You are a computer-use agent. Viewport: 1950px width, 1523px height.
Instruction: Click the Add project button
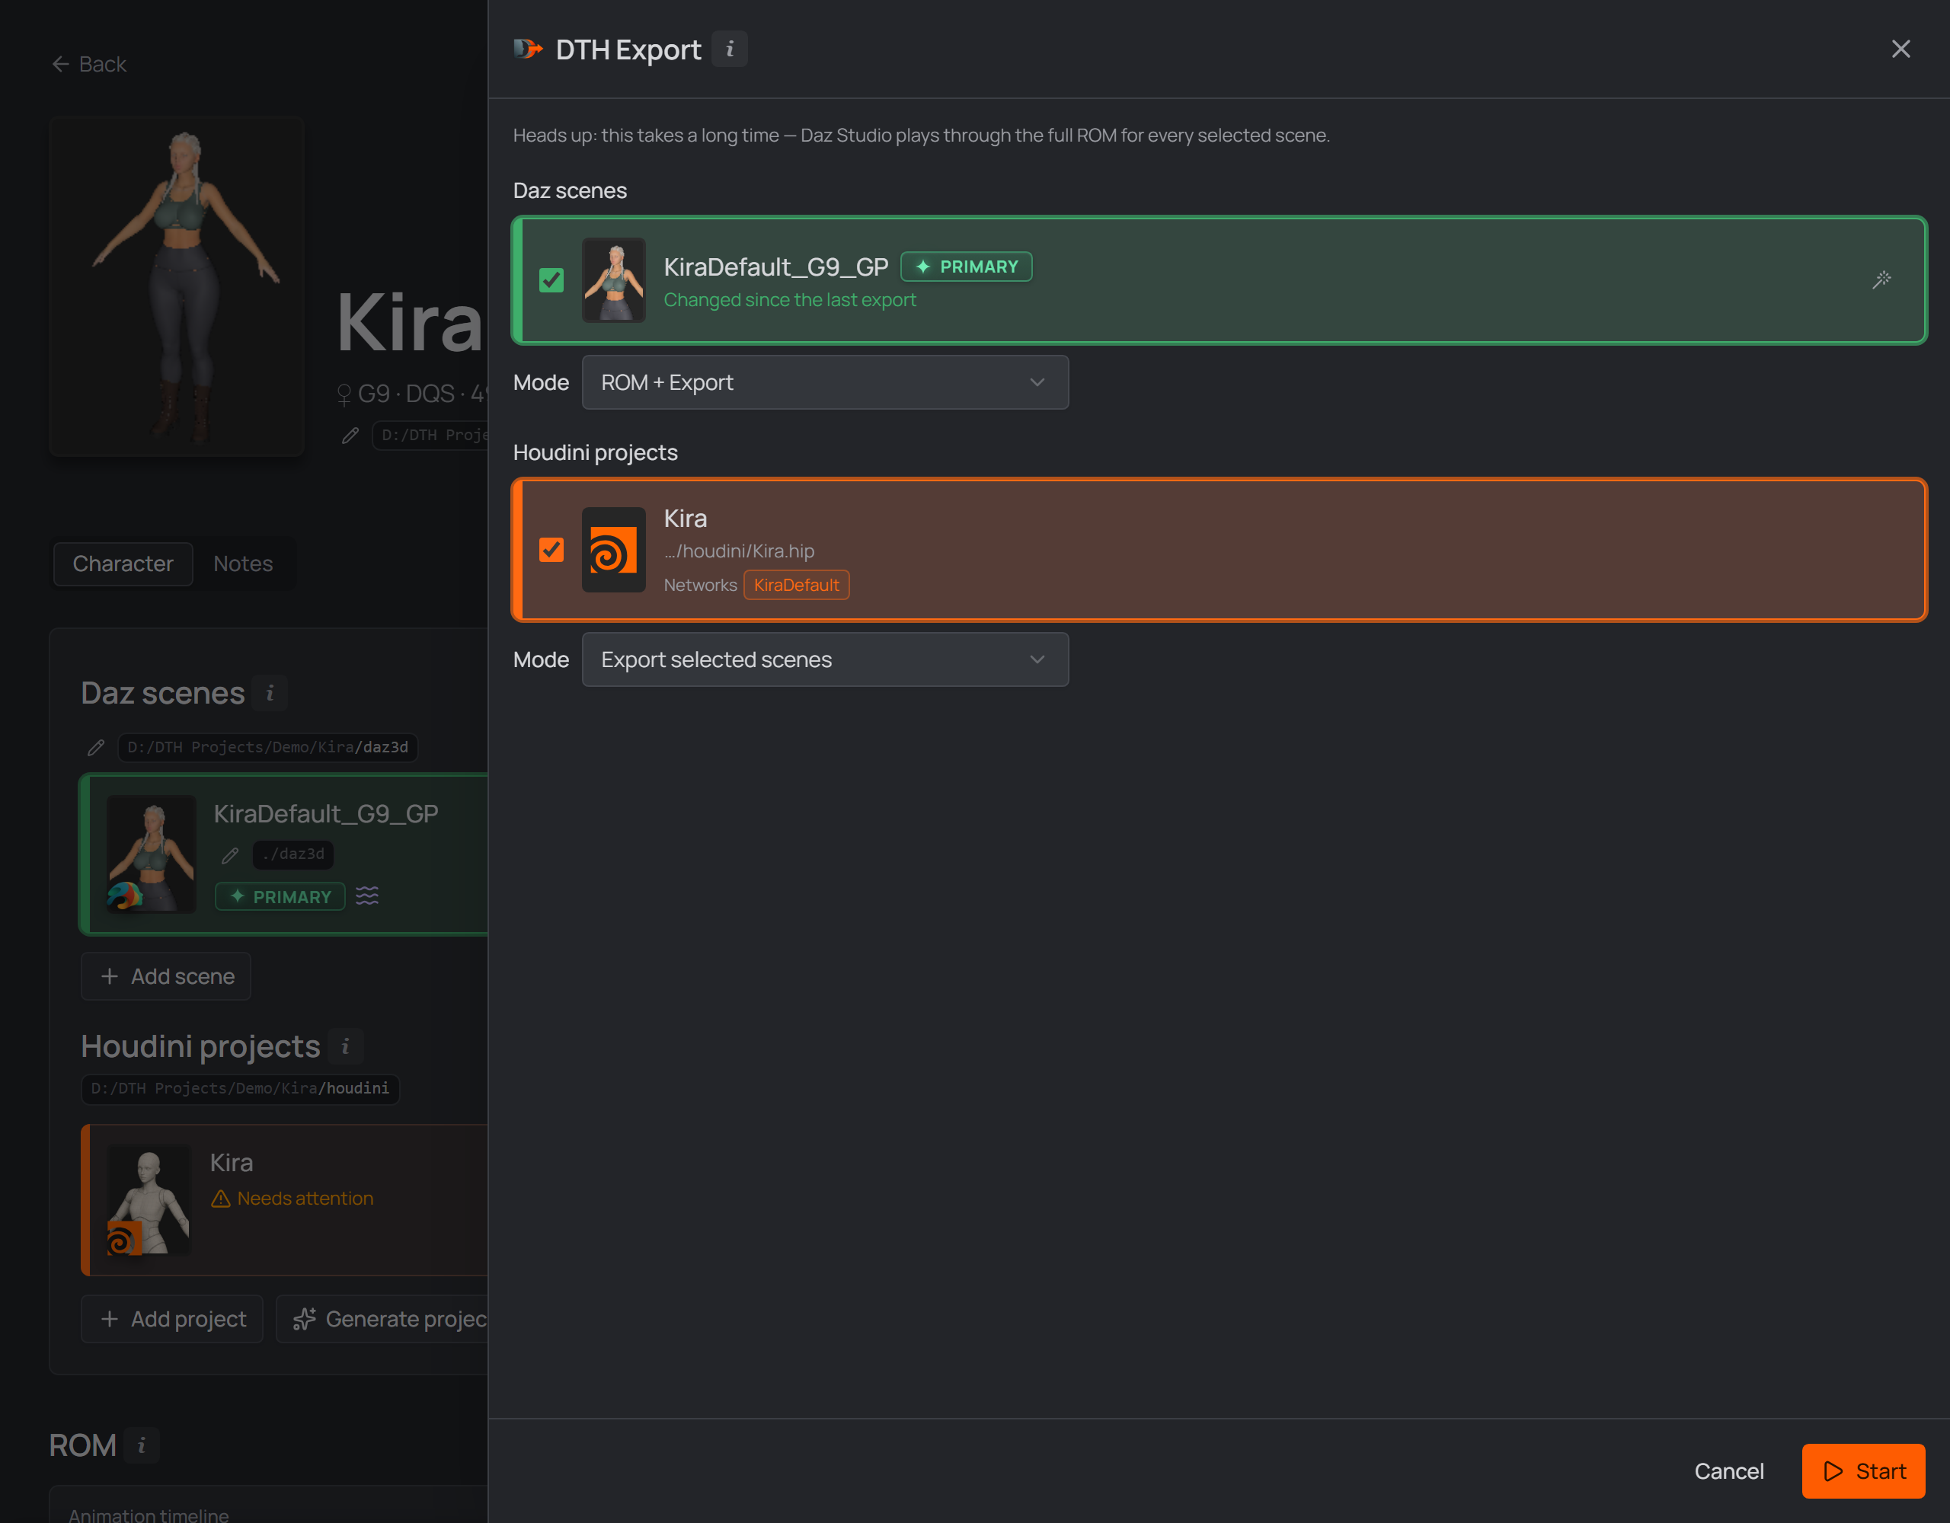[172, 1320]
